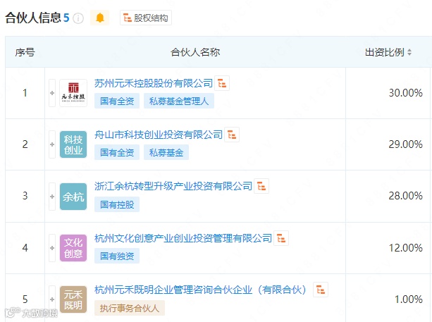Viewport: 432px width, 322px height.
Task: Click the 国有控股 tag
Action: (117, 204)
